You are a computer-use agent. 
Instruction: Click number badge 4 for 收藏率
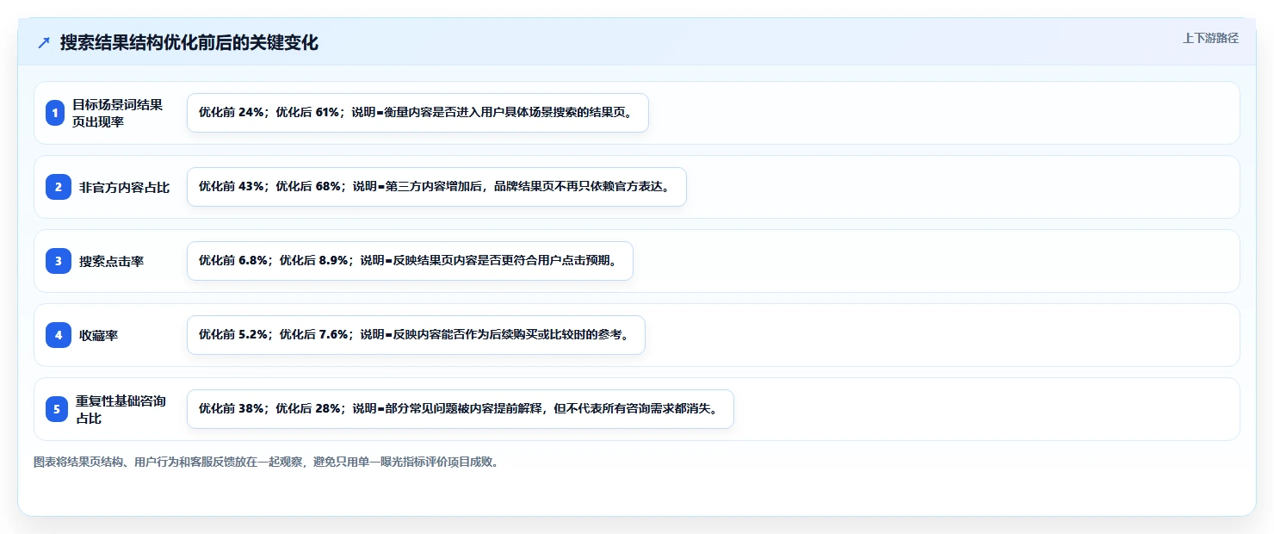coord(59,335)
